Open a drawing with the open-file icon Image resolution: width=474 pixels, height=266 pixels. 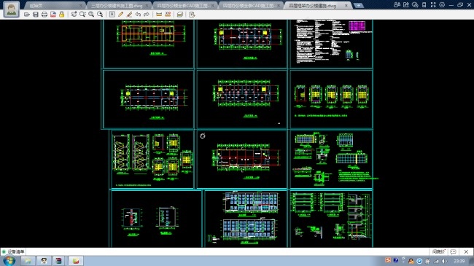point(27,15)
